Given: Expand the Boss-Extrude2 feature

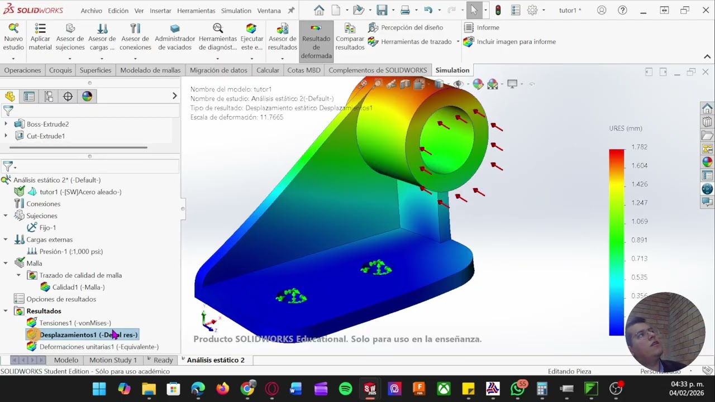Looking at the screenshot, I should (x=6, y=124).
